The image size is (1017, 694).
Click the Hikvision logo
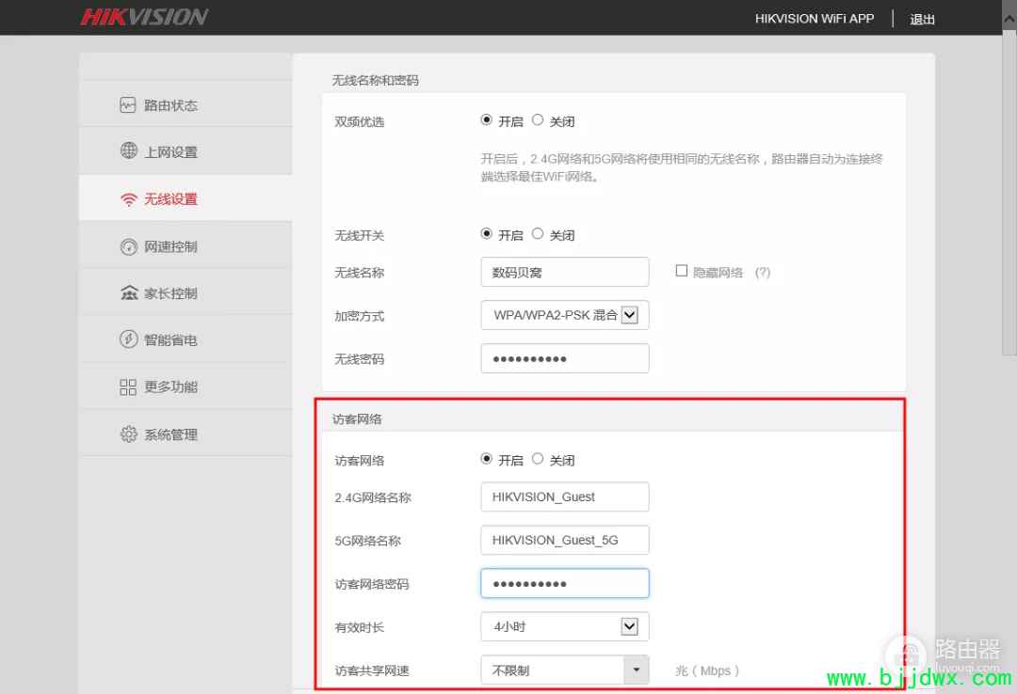pyautogui.click(x=144, y=17)
